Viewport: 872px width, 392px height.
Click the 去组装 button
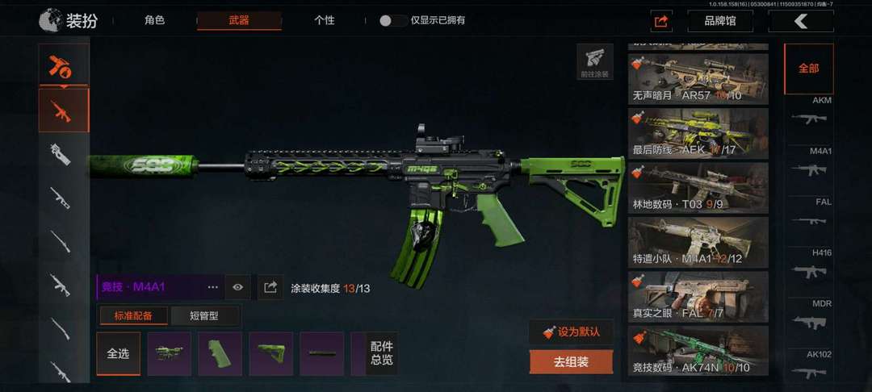(x=571, y=362)
